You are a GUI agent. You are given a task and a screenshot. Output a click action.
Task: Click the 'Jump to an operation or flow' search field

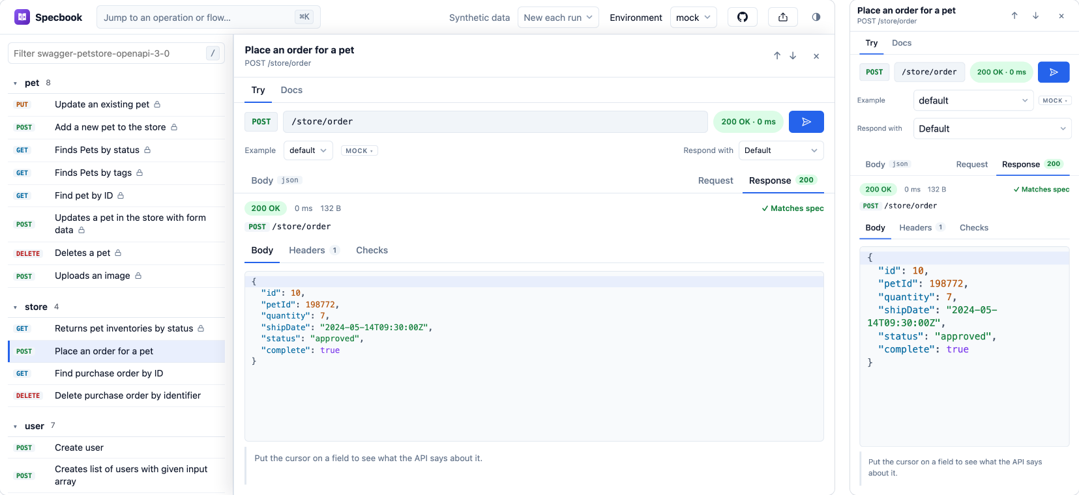point(209,18)
